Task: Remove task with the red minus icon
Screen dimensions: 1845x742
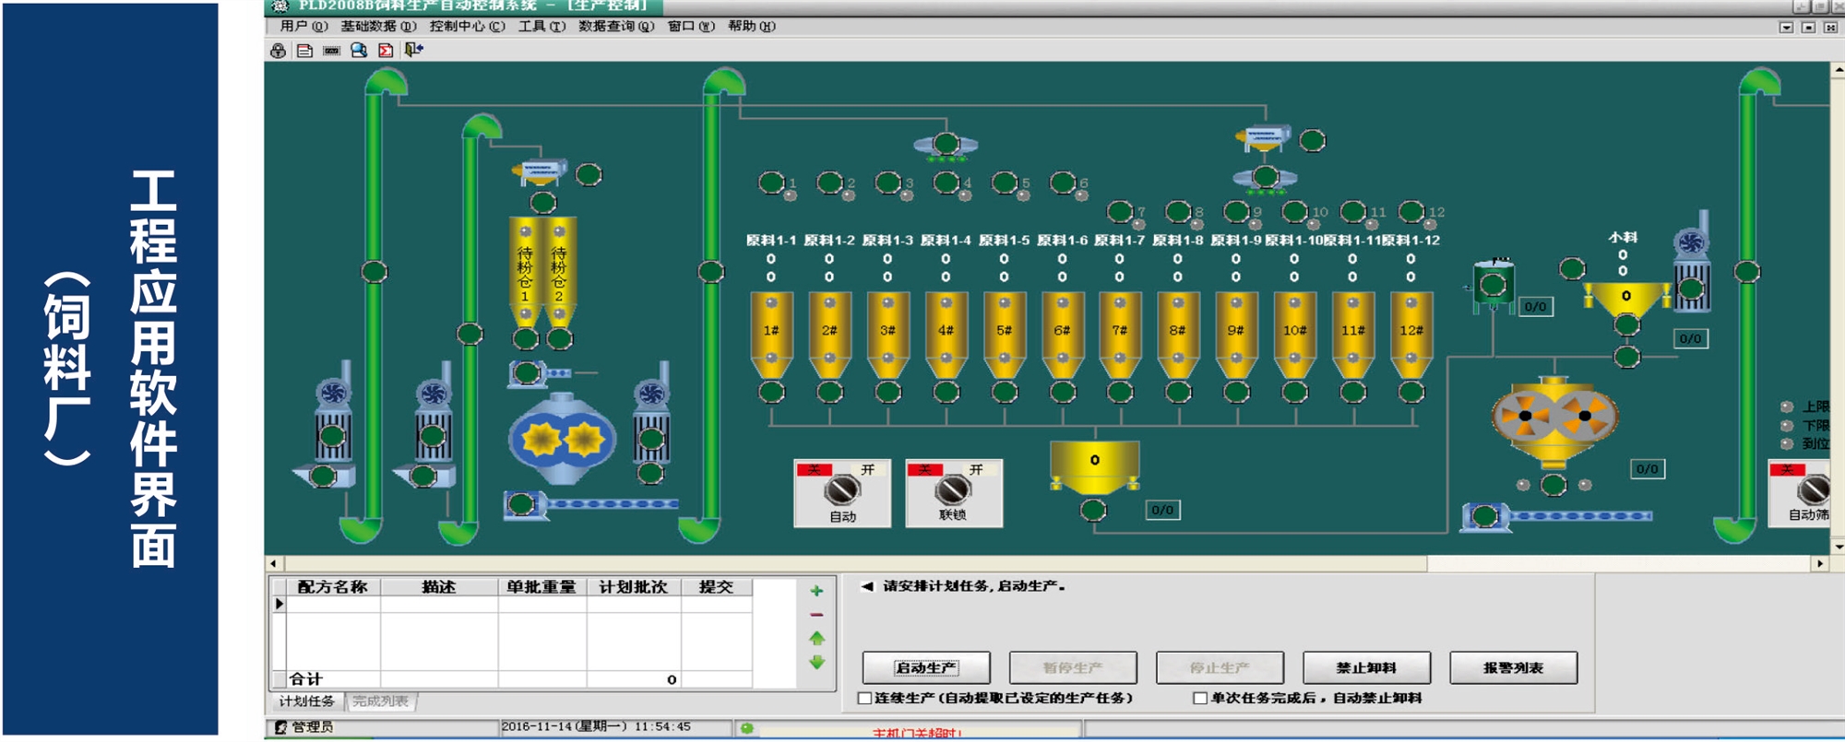Action: [816, 615]
